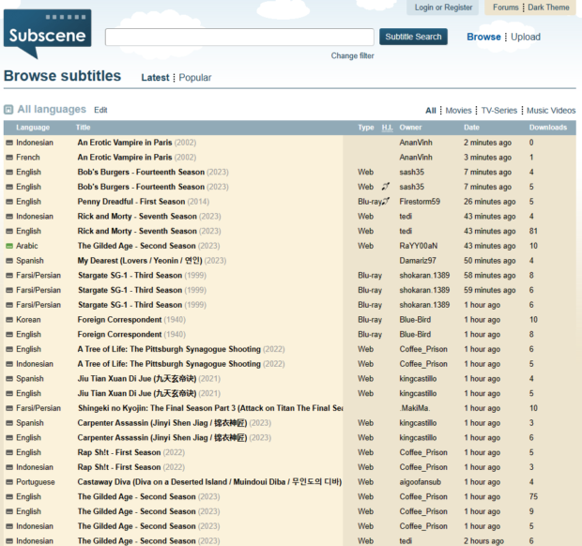This screenshot has width=582, height=546.
Task: Click the subtitle icon beside Indonesian in the first row
Action: [x=9, y=143]
